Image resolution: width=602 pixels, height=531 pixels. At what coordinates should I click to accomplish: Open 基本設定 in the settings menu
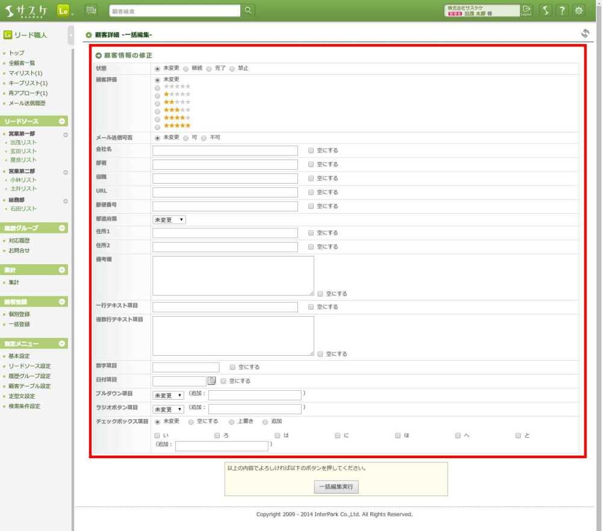(x=19, y=356)
